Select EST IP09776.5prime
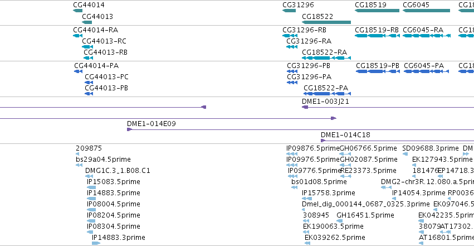This screenshot has height=246, width=474. pyautogui.click(x=292, y=176)
